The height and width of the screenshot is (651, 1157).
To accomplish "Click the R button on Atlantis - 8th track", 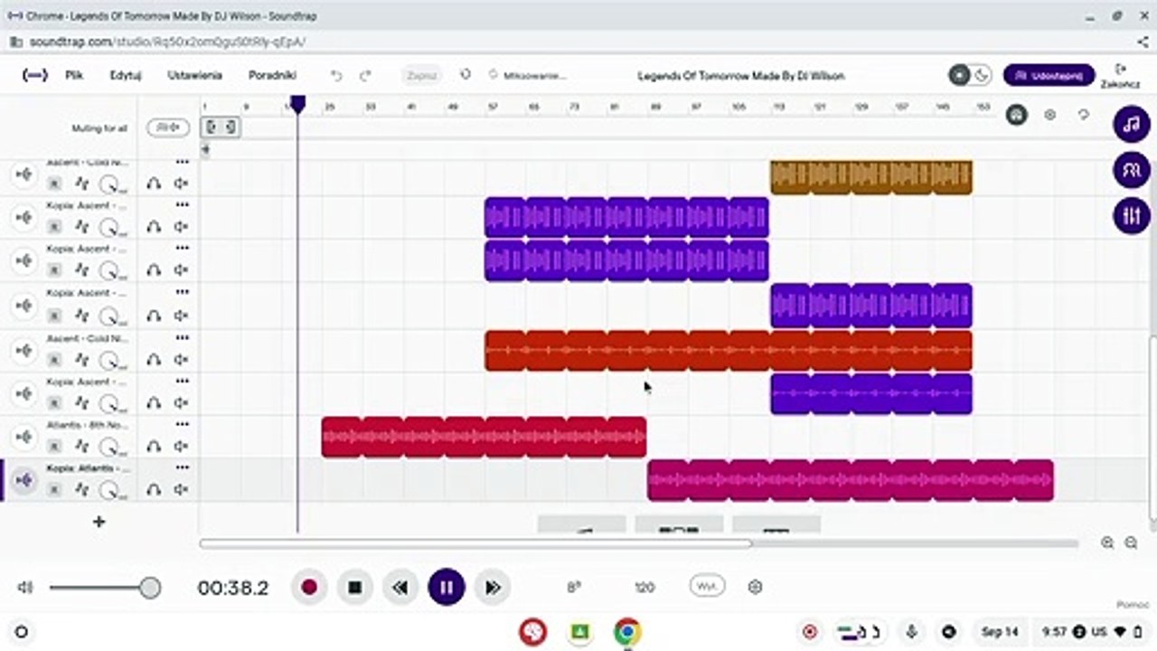I will tap(54, 447).
